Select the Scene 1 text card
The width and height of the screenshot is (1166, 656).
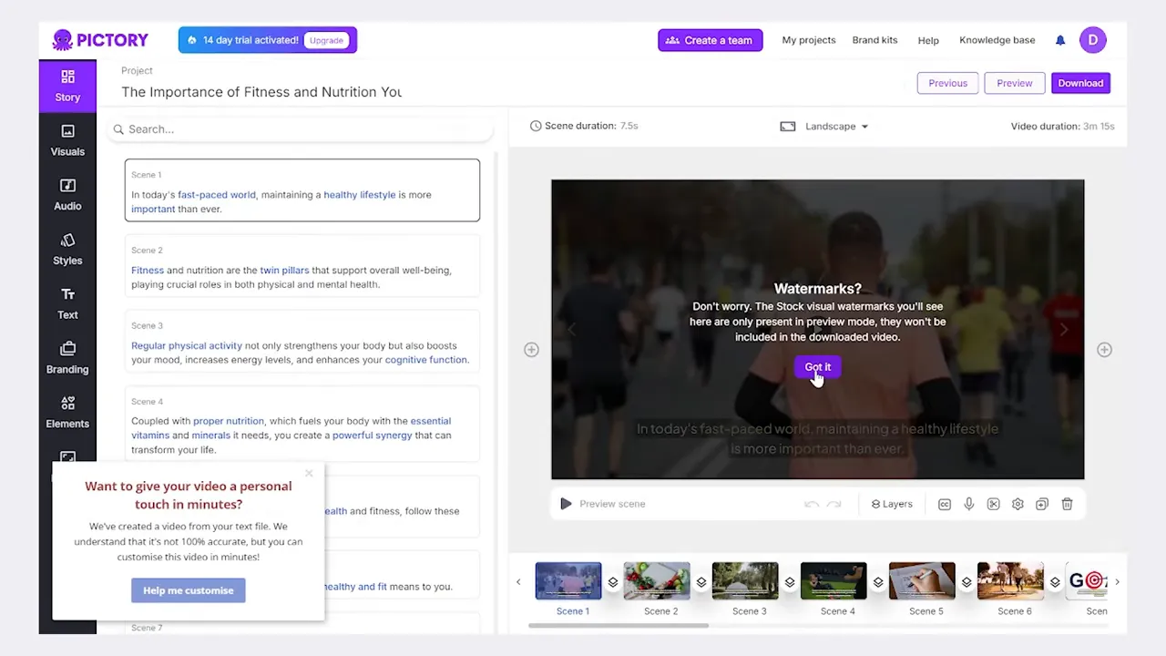coord(302,190)
